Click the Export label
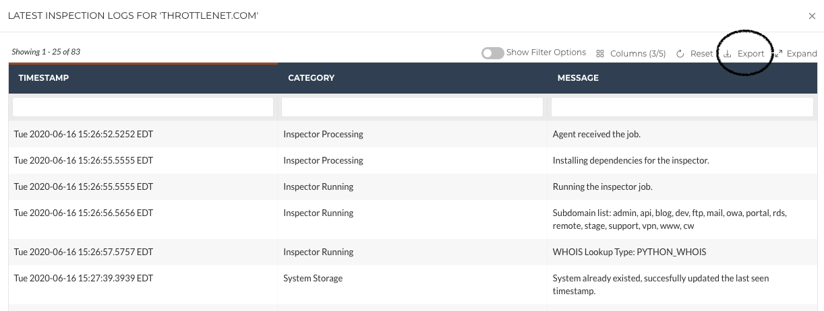Screen dimensions: 824x311 (x=751, y=54)
